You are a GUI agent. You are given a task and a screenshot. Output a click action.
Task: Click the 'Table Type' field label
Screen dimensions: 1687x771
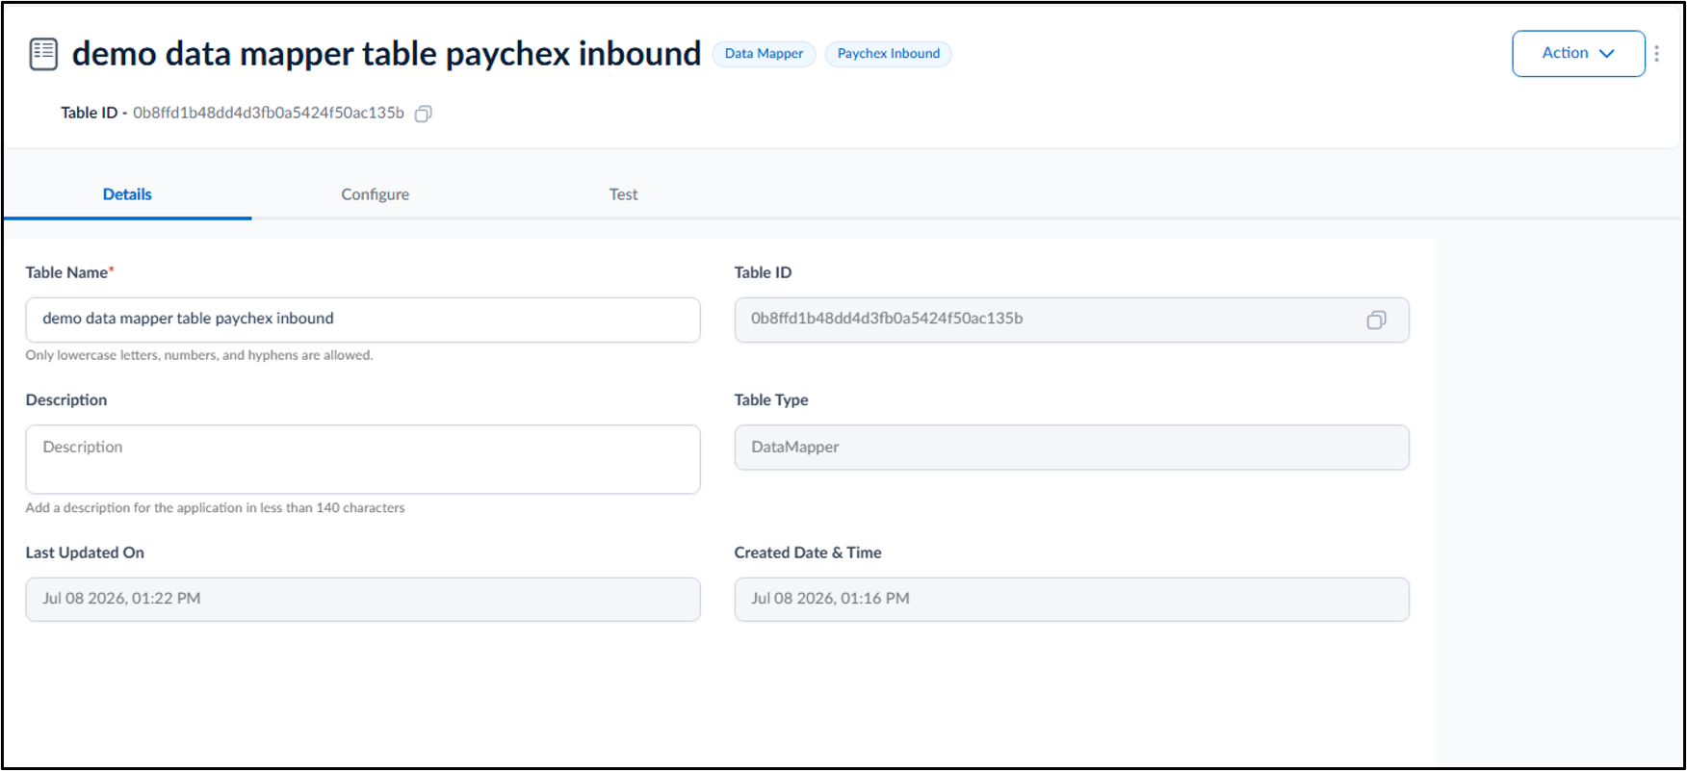(771, 399)
